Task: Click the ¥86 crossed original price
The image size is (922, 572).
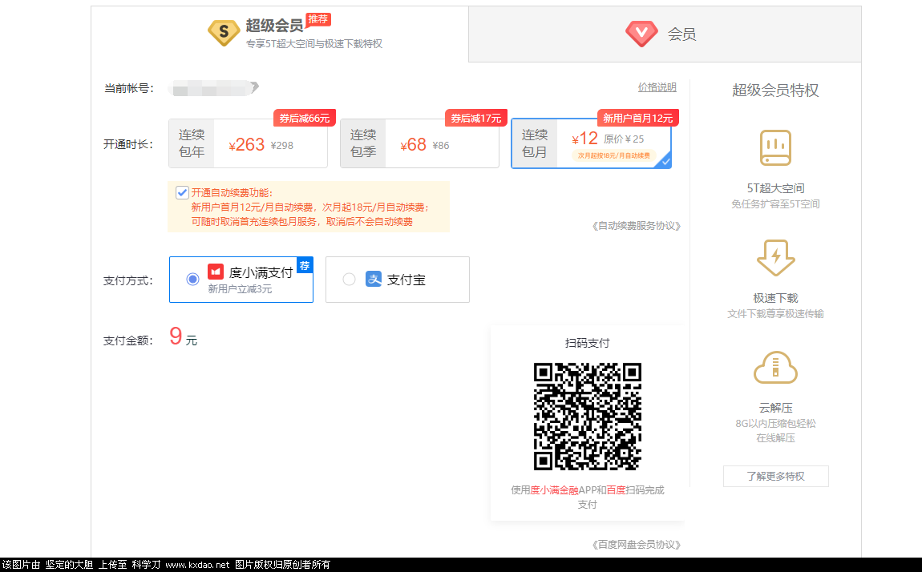Action: point(440,146)
